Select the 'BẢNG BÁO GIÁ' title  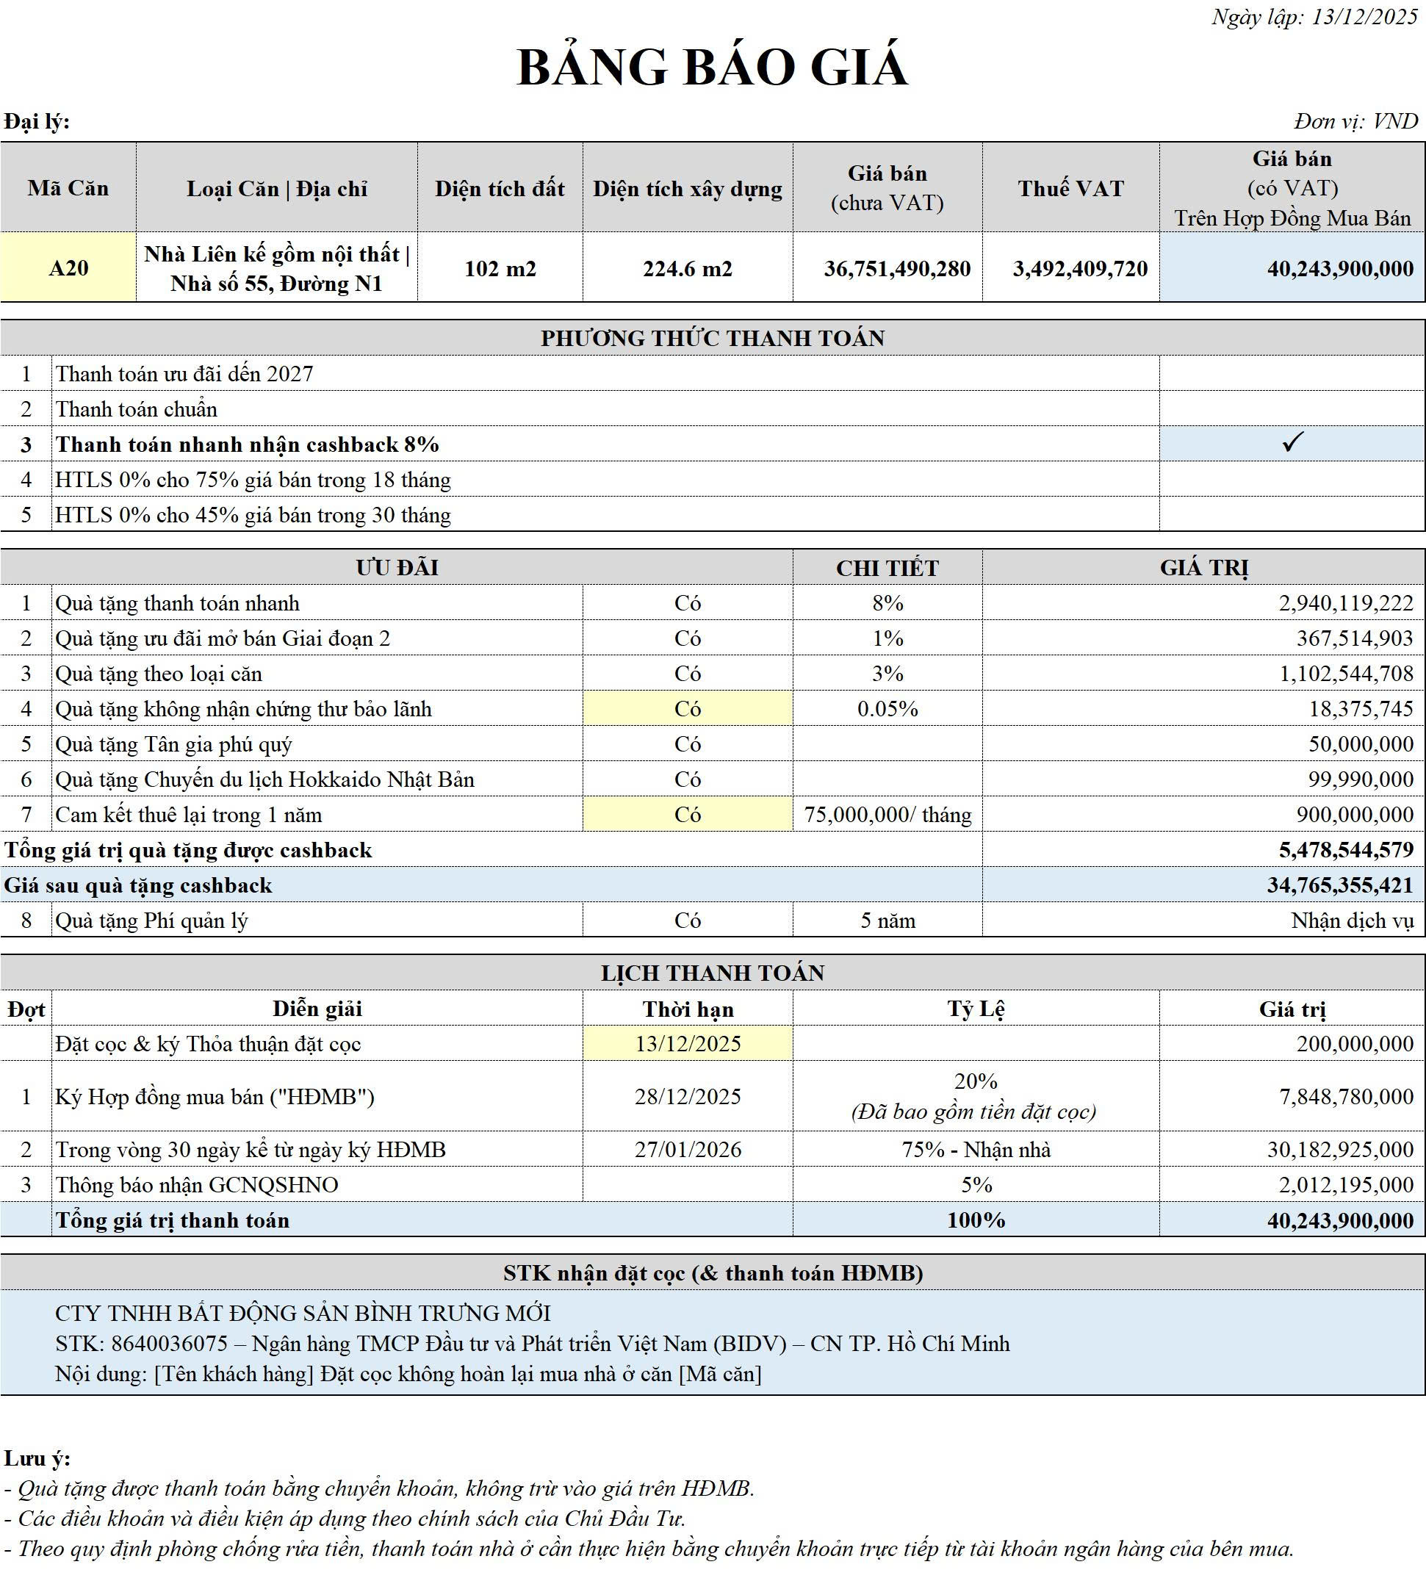(x=711, y=68)
